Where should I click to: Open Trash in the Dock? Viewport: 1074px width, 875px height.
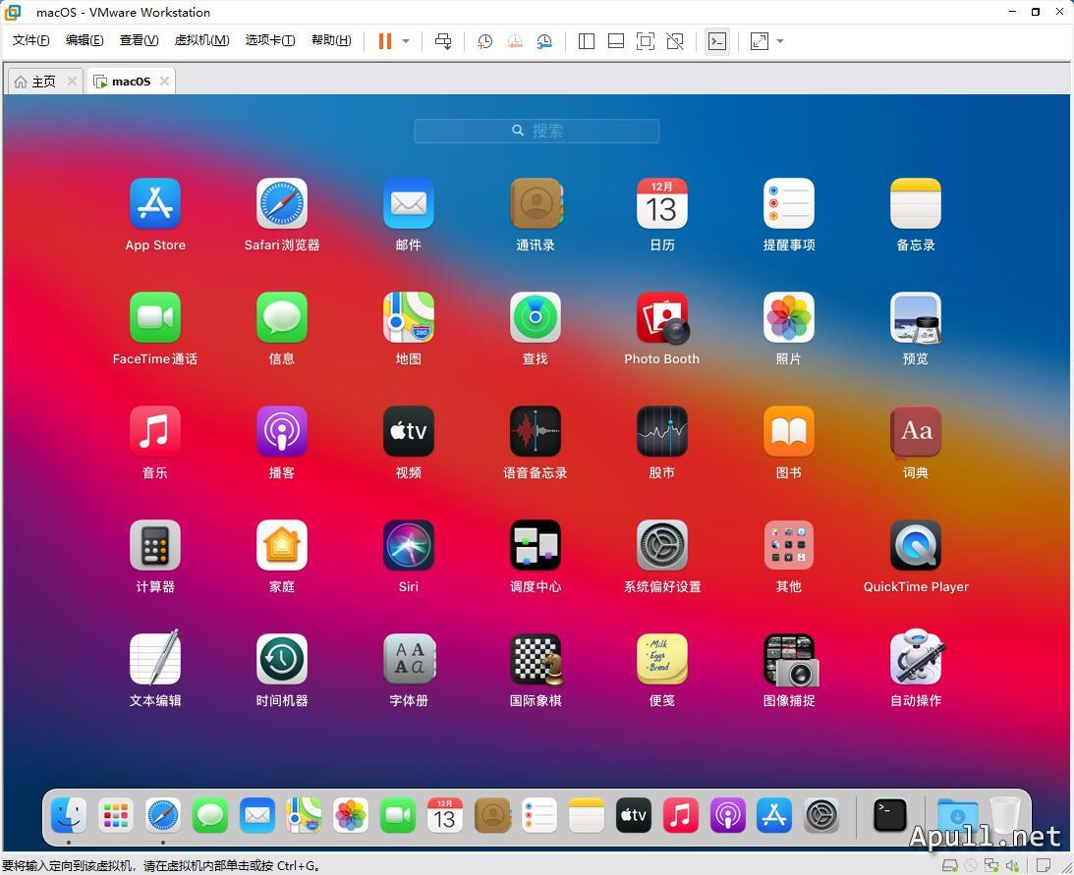point(1005,815)
